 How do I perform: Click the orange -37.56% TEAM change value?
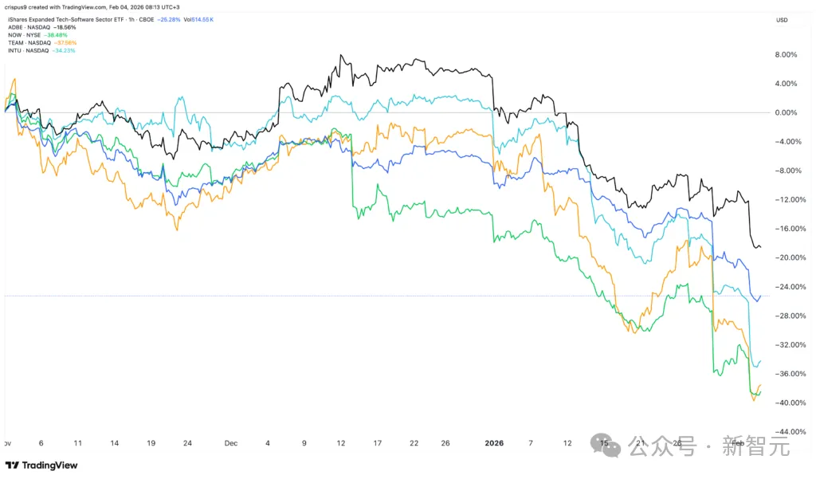65,43
